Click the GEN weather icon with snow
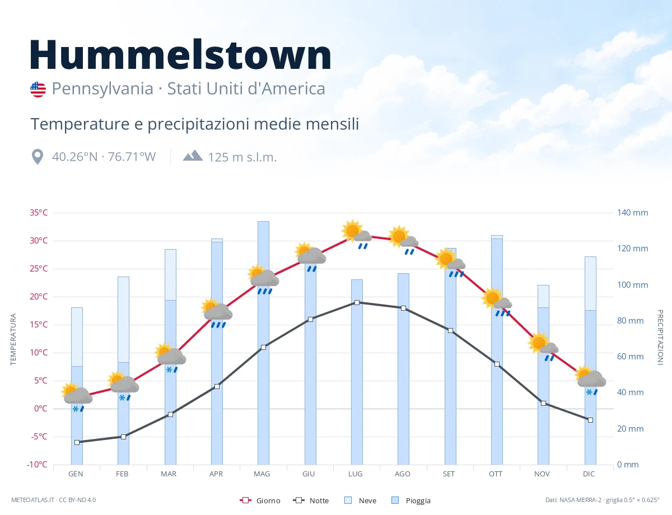This screenshot has width=672, height=515. [77, 398]
